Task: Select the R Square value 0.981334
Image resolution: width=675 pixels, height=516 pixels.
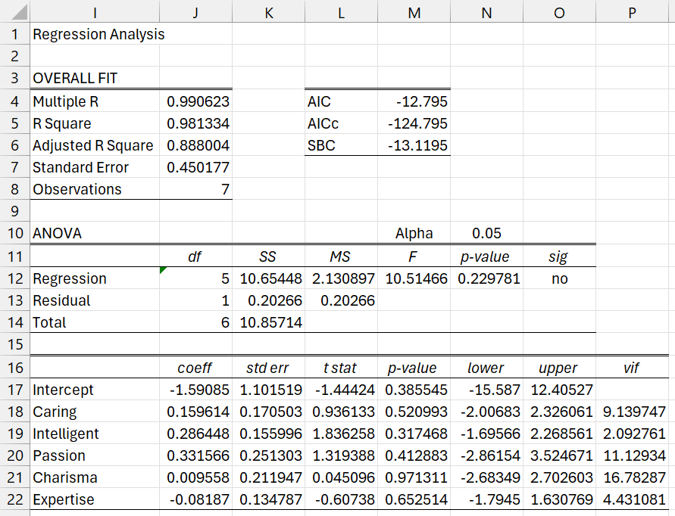Action: [x=197, y=123]
